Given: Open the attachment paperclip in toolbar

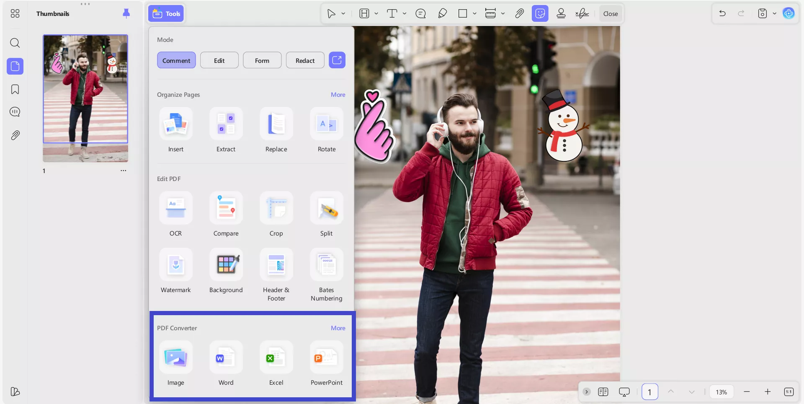Looking at the screenshot, I should 519,13.
